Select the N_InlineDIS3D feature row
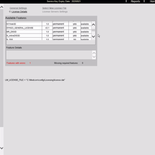155x155 pixels. [24, 36]
